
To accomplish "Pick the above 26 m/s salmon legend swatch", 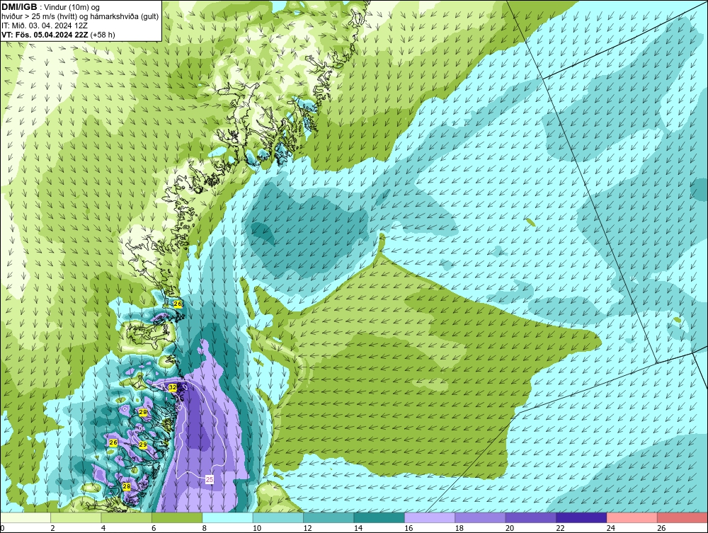I will click(683, 517).
